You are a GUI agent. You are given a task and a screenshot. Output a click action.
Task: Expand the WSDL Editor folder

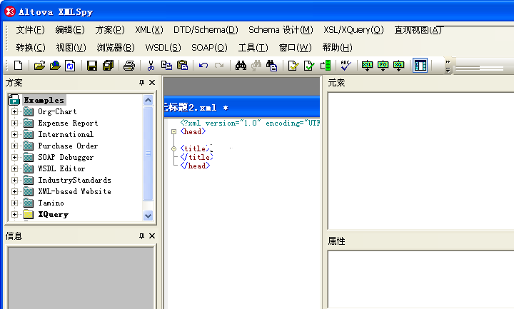pyautogui.click(x=14, y=168)
